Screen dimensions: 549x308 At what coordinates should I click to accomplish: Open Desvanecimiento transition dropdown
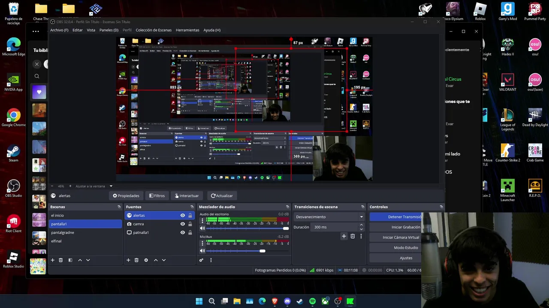pyautogui.click(x=329, y=217)
